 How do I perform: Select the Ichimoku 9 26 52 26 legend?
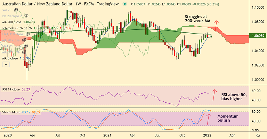pyautogui.click(x=17, y=28)
